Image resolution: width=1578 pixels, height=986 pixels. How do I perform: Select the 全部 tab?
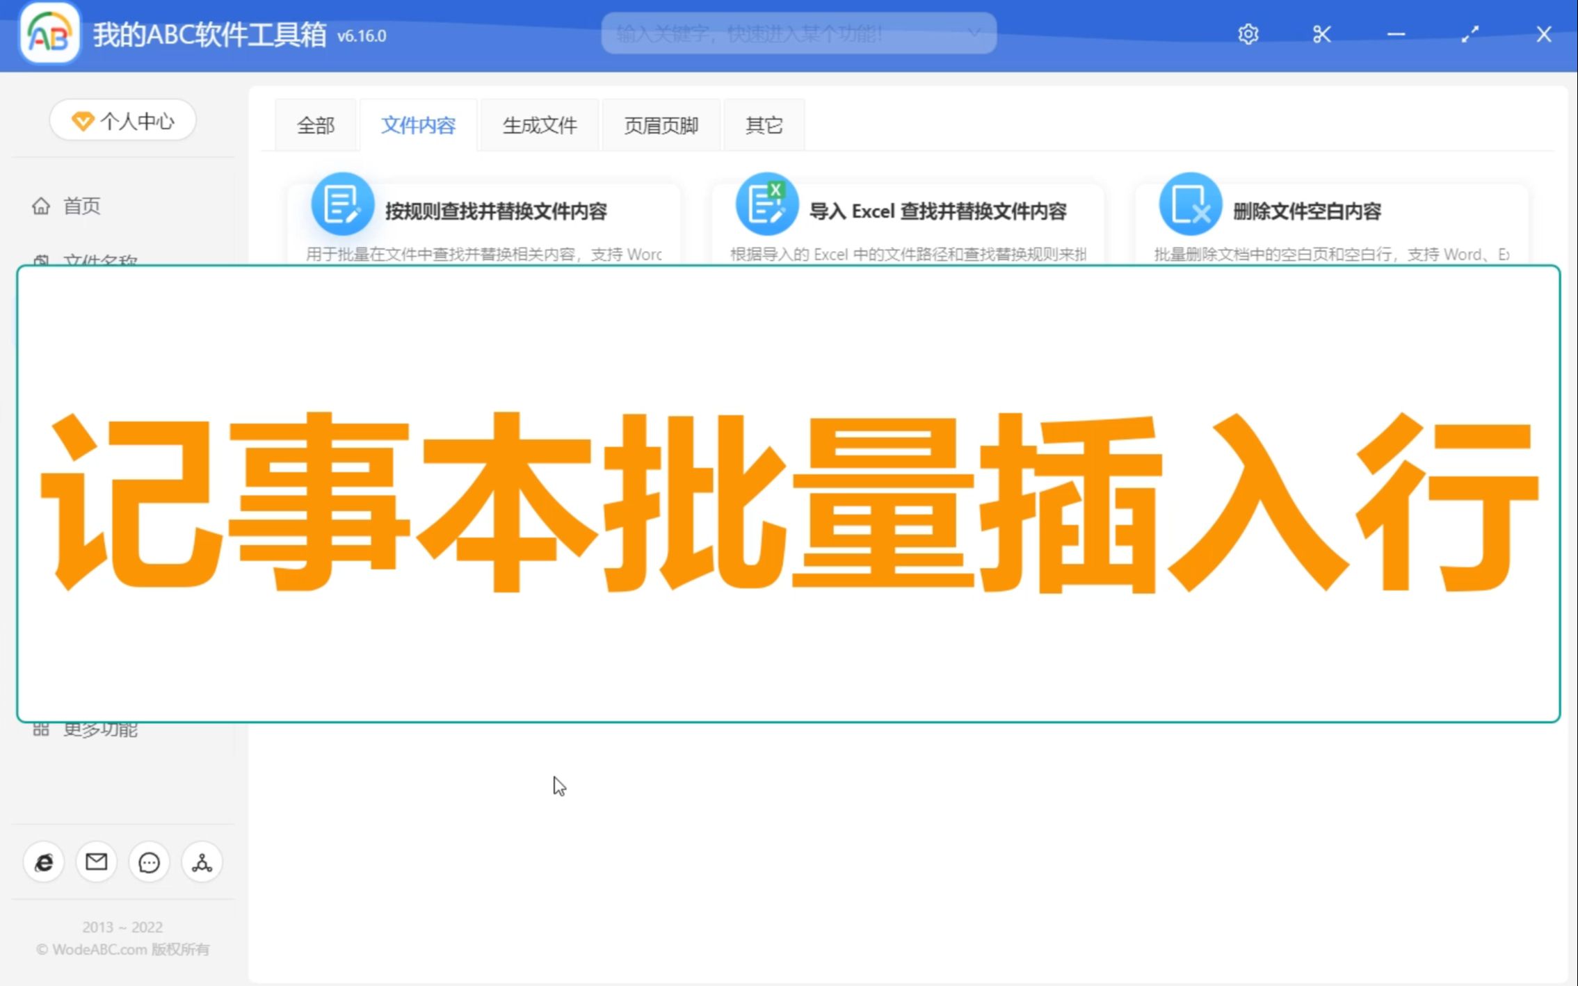coord(316,125)
